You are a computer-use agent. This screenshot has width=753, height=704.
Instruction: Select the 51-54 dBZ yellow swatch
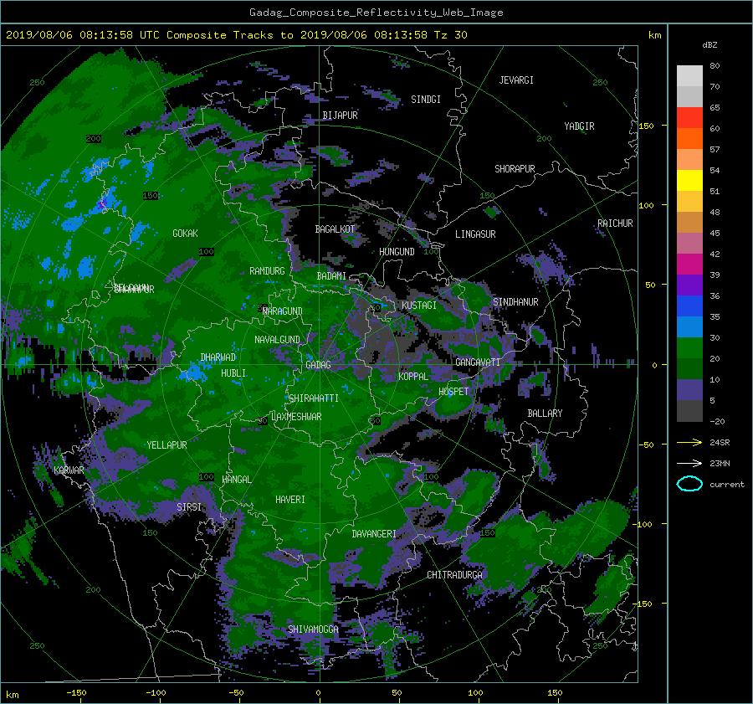click(689, 180)
